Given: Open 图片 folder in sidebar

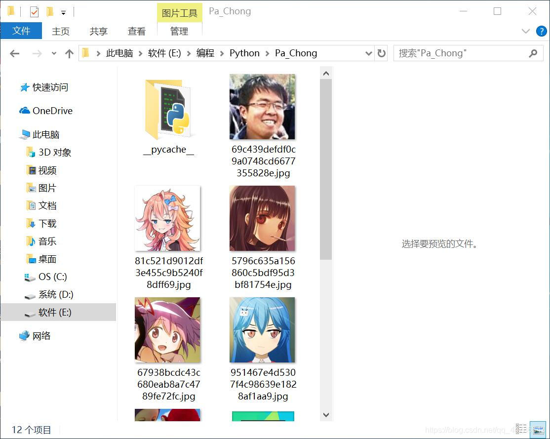Looking at the screenshot, I should [41, 188].
